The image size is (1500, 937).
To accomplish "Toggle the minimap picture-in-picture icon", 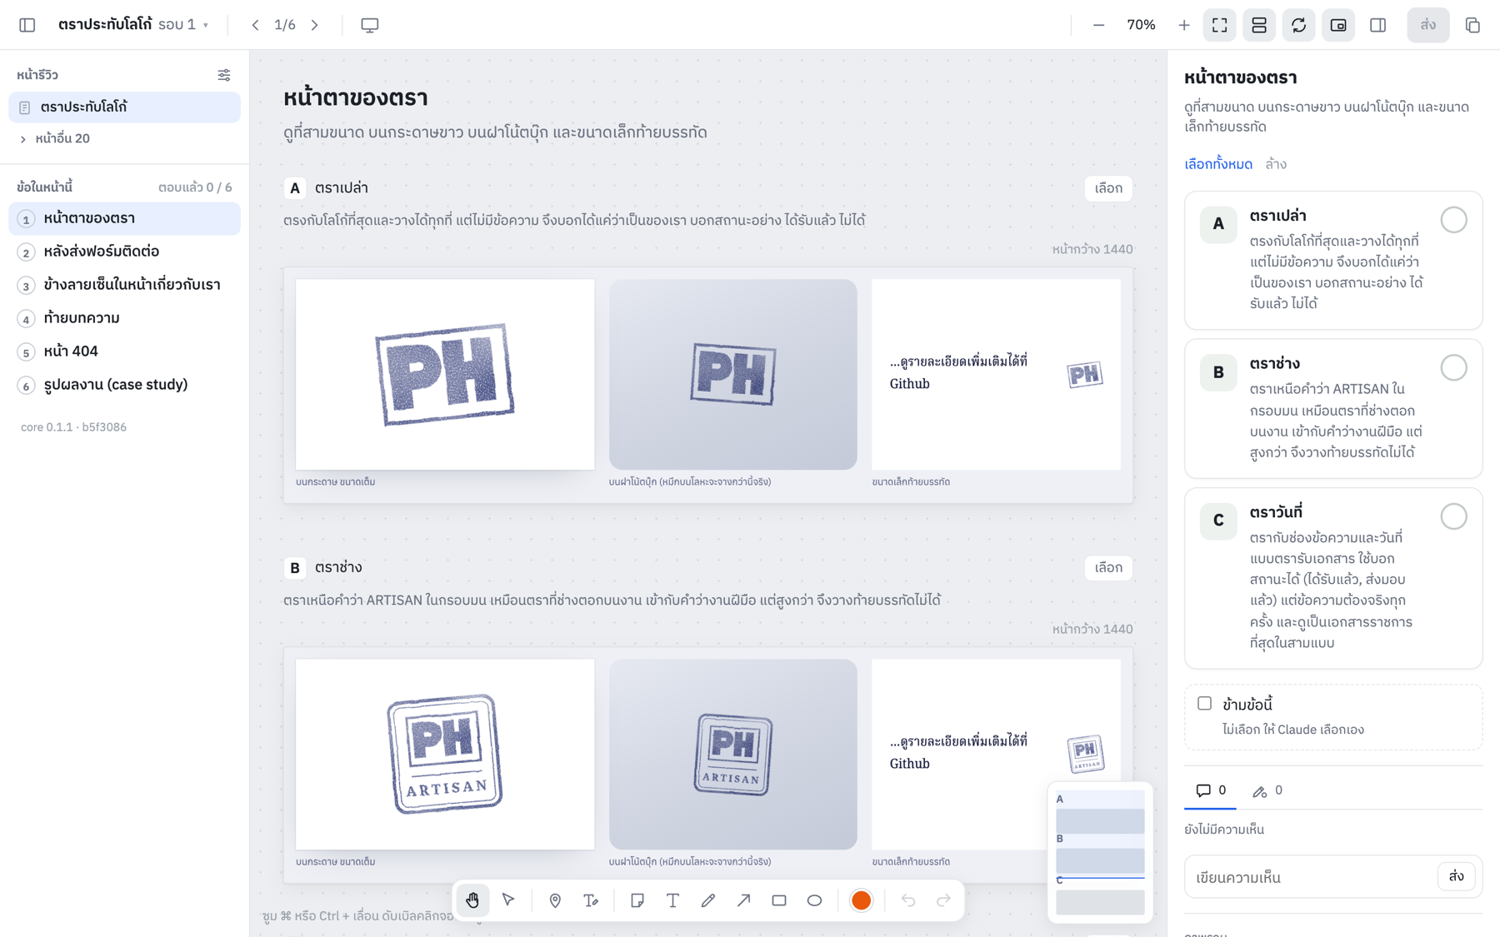I will click(x=1338, y=25).
